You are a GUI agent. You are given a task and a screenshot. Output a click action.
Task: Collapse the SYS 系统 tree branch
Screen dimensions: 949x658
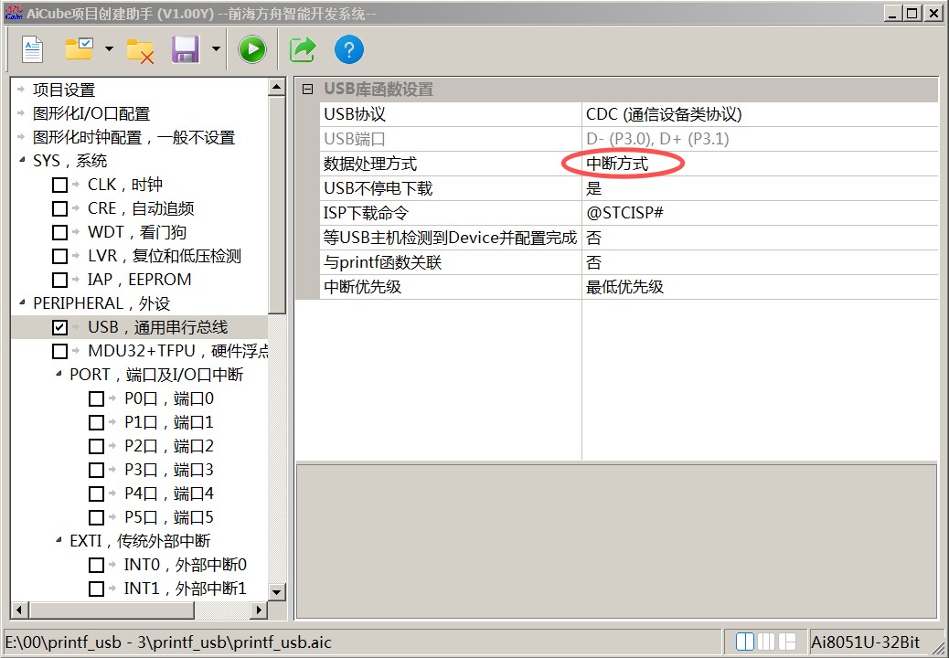tap(22, 160)
